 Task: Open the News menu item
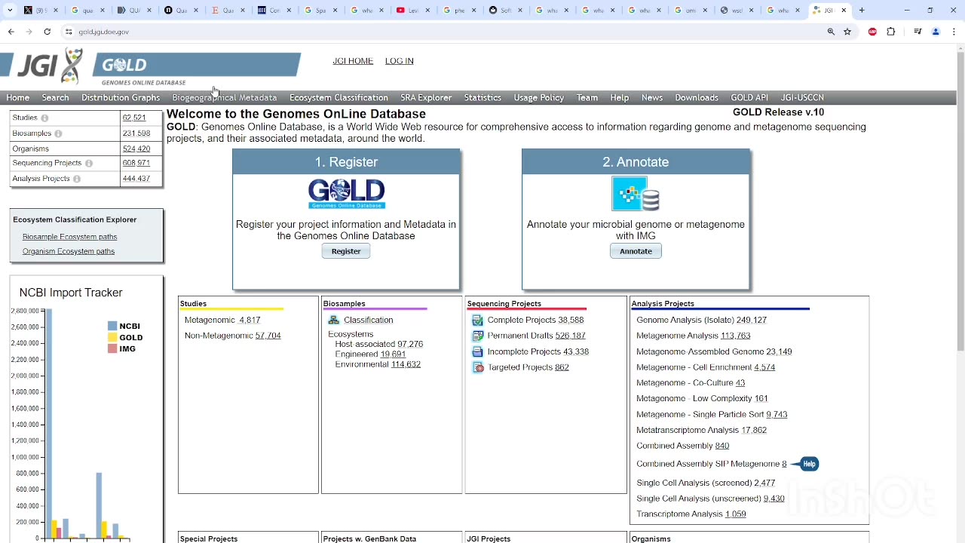[652, 98]
